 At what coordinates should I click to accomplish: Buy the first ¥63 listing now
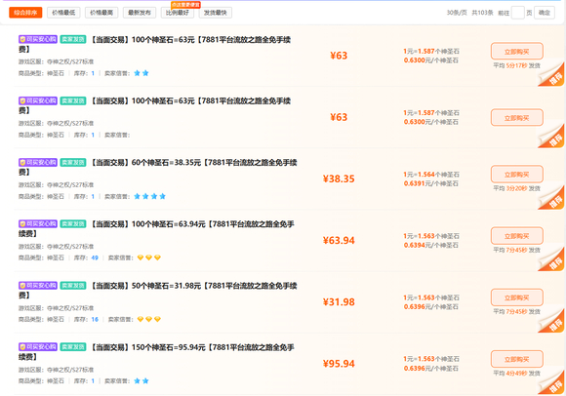coord(516,52)
